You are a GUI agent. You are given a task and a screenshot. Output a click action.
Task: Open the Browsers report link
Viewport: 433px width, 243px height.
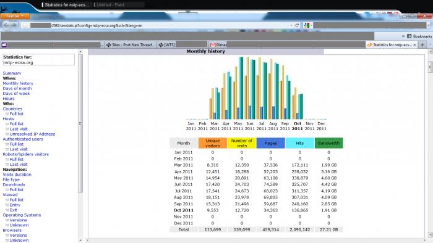click(x=12, y=230)
